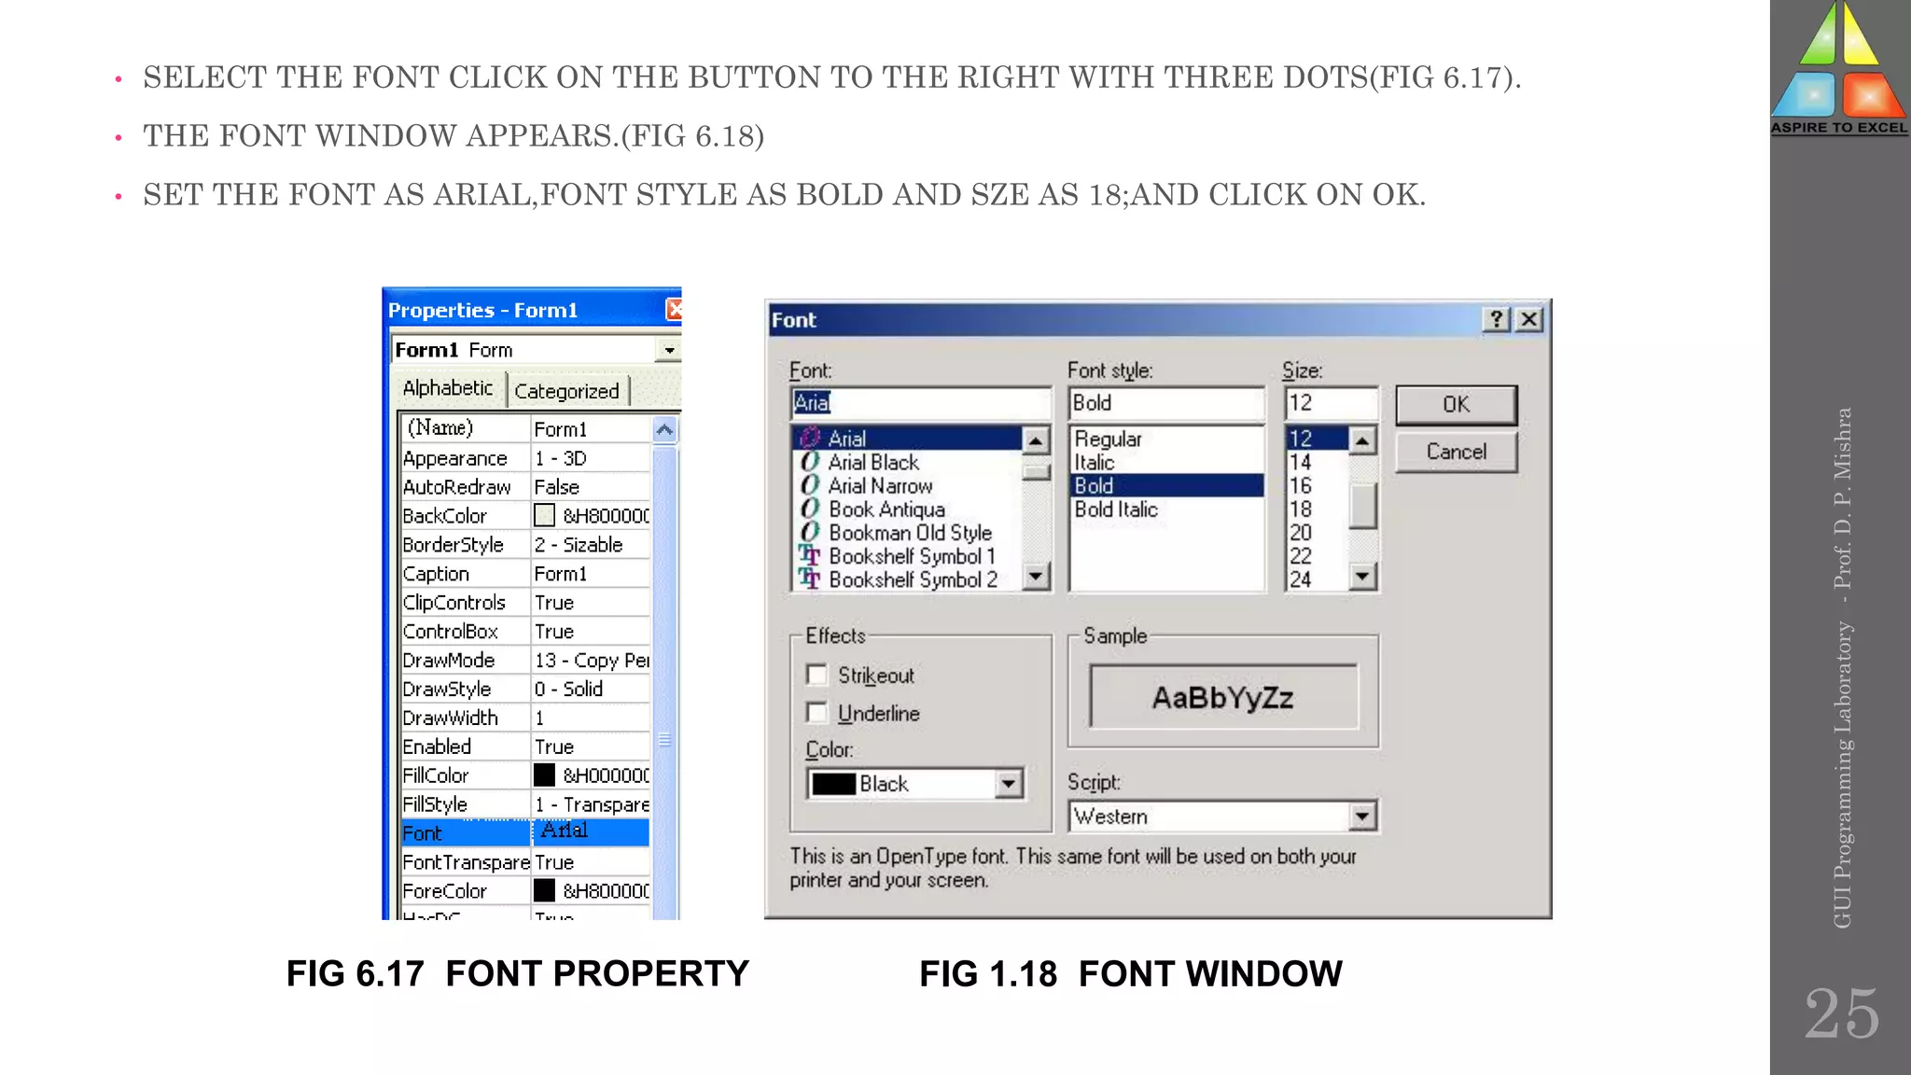This screenshot has height=1075, width=1911.
Task: Select the ClipControls property row
Action: pyautogui.click(x=525, y=602)
